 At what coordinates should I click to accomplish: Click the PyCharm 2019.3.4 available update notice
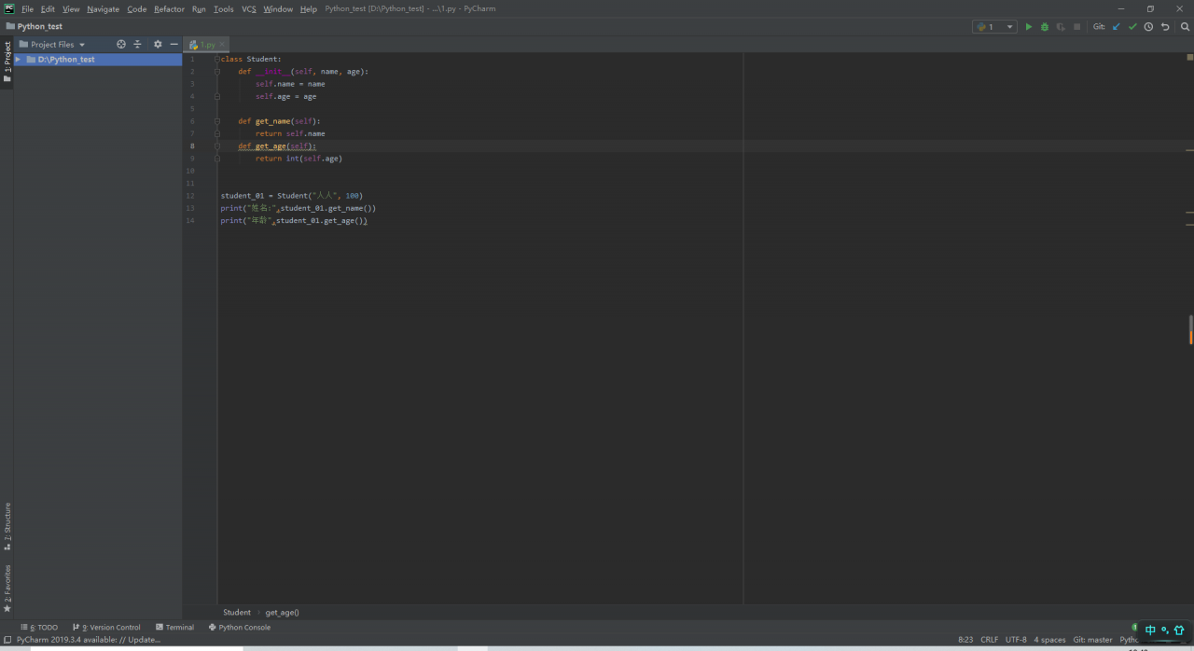tap(89, 640)
